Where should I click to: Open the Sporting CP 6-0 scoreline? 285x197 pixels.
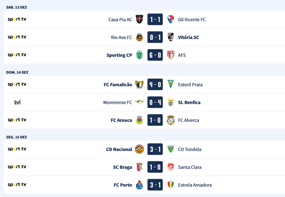pyautogui.click(x=155, y=55)
